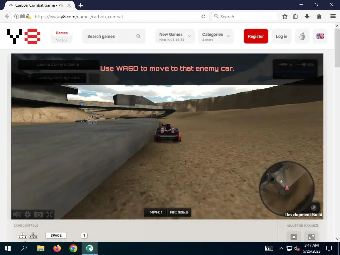The image size is (340, 255).
Task: Bookmark this page with the star icon
Action: (x=285, y=17)
